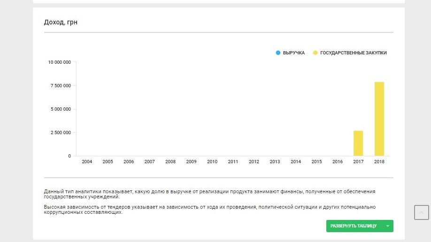
Task: Click the 10 000 000 axis value
Action: (x=60, y=62)
